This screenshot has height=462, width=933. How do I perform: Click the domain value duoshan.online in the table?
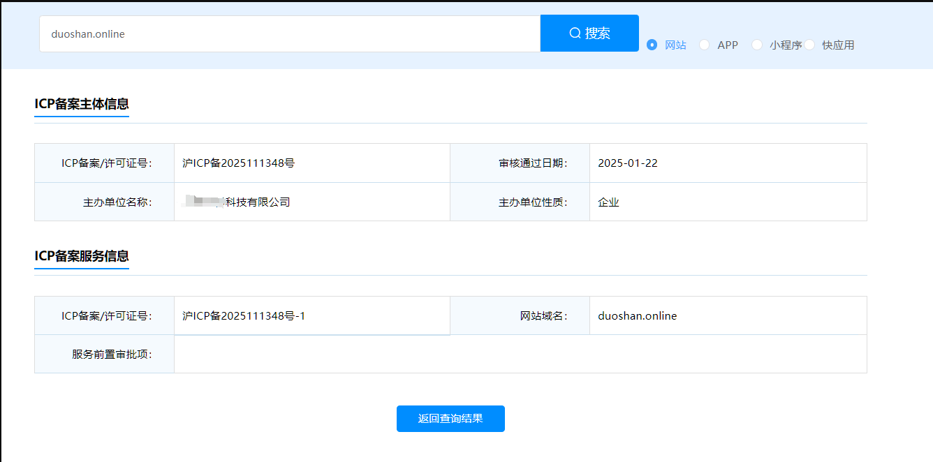[638, 316]
